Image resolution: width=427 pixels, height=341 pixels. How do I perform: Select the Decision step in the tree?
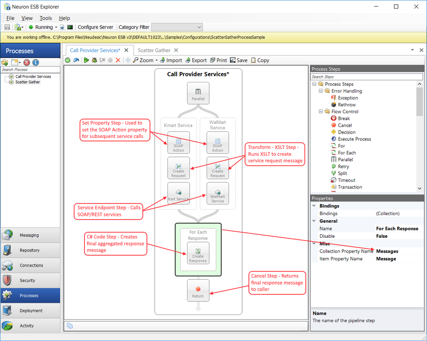tap(347, 132)
